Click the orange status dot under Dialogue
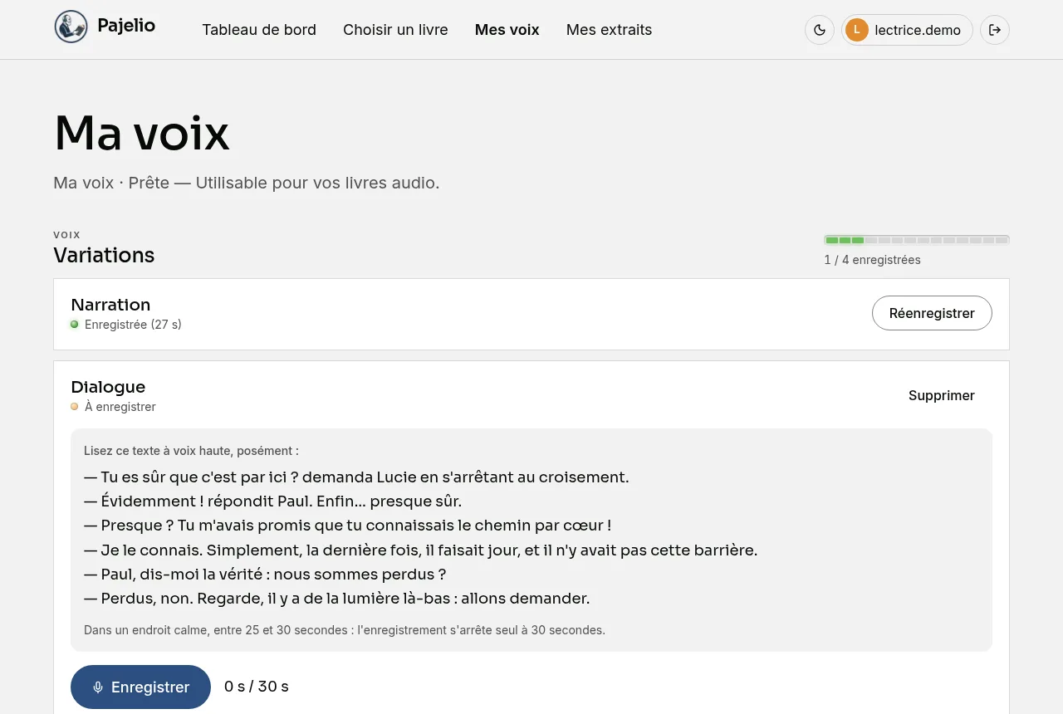 coord(75,407)
